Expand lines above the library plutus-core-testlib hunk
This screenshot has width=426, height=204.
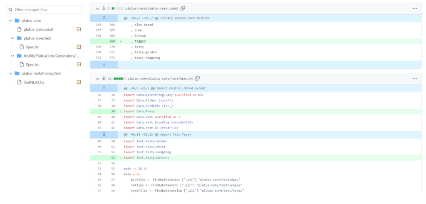[104, 18]
